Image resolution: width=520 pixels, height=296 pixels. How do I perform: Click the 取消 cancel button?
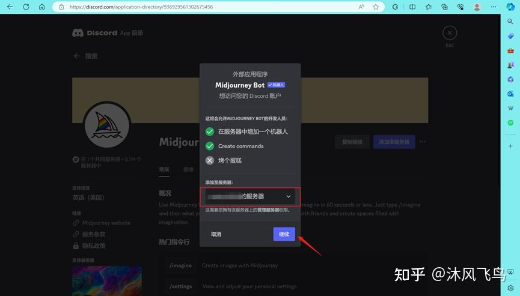(x=216, y=234)
